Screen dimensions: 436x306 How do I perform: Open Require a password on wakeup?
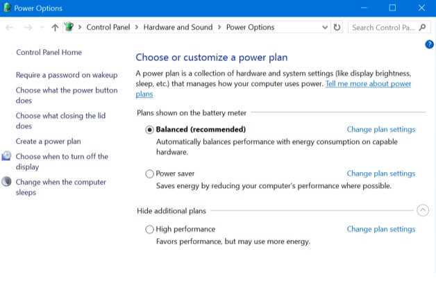click(x=67, y=75)
